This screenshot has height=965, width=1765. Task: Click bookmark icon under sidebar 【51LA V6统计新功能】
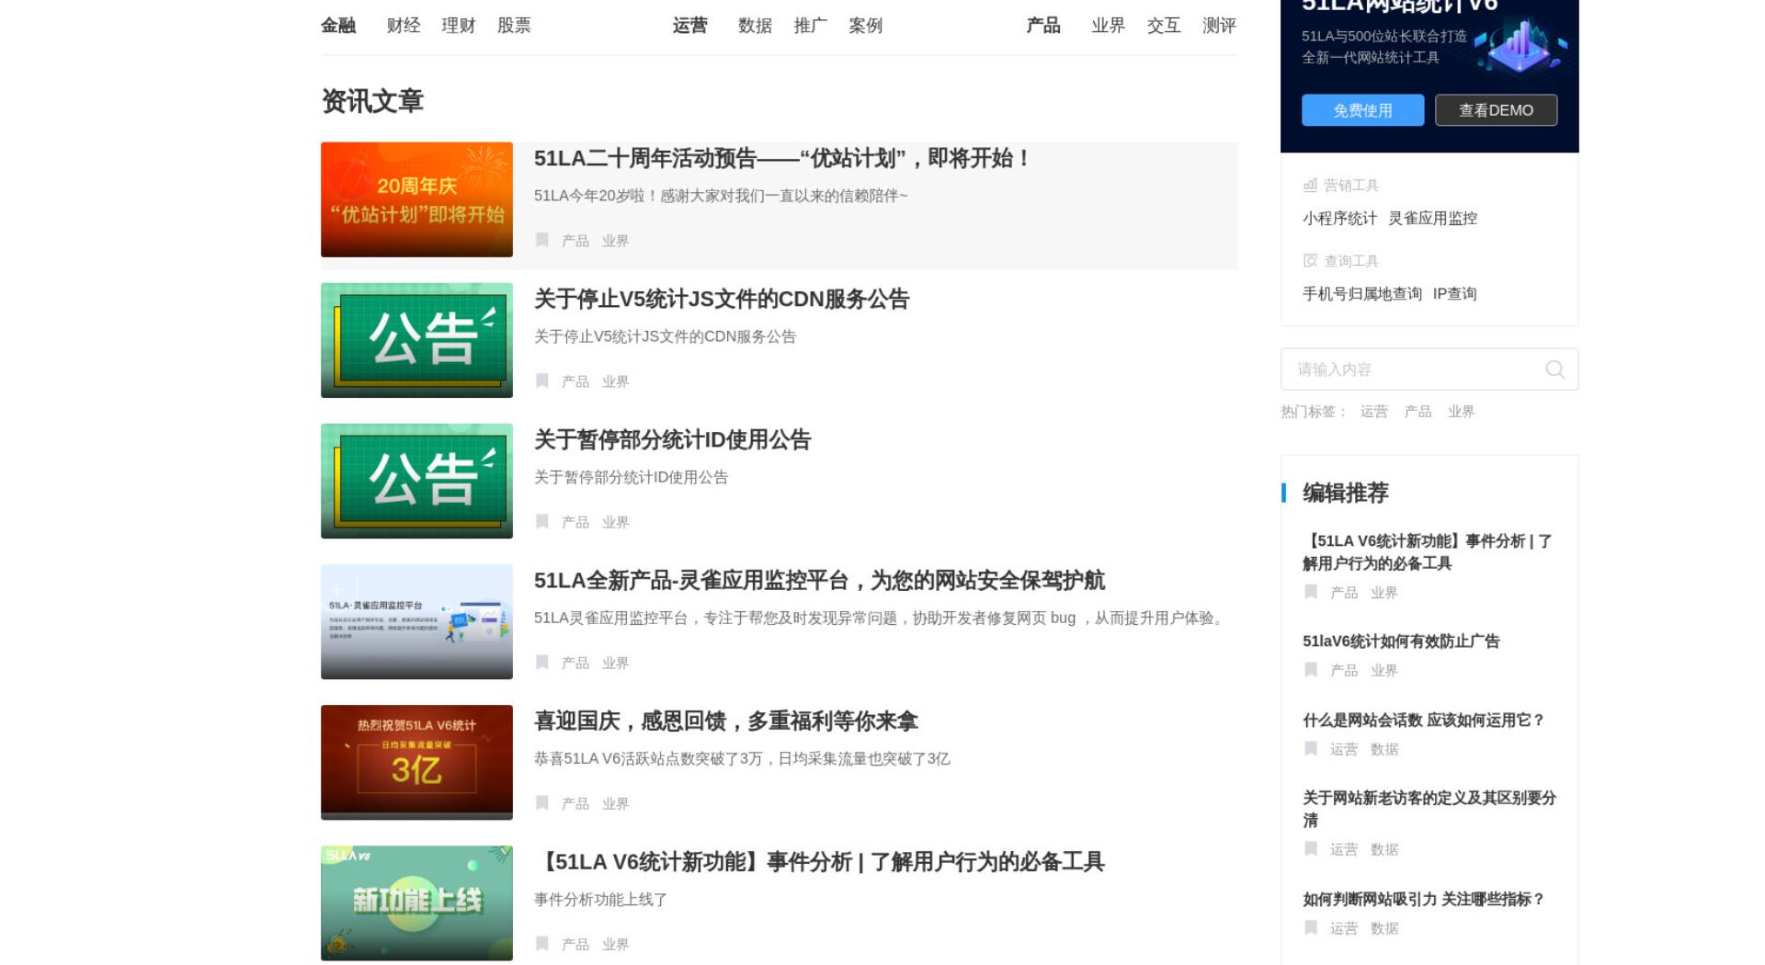pos(1311,591)
